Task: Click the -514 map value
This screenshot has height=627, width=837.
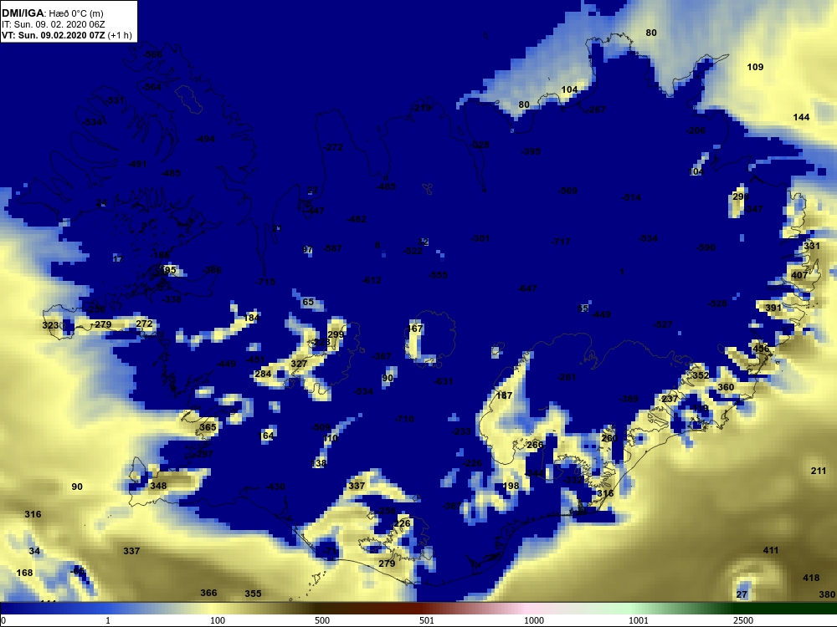Action: click(631, 197)
